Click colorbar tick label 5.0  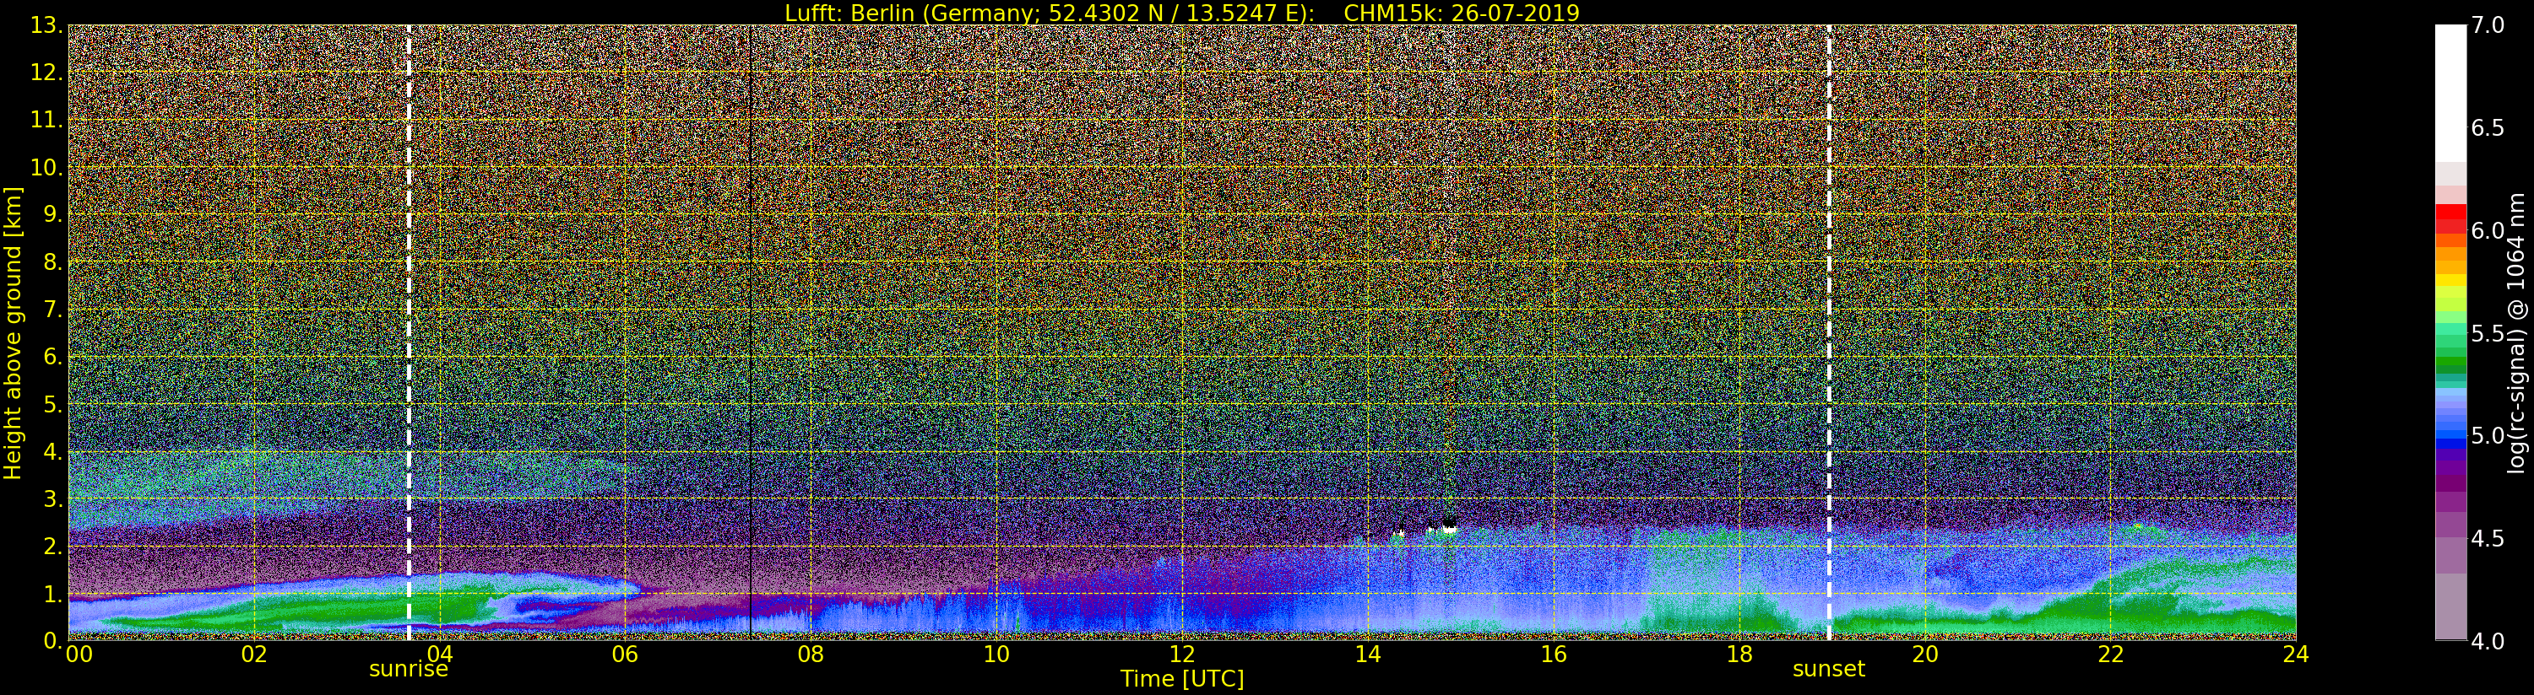[x=2488, y=435]
